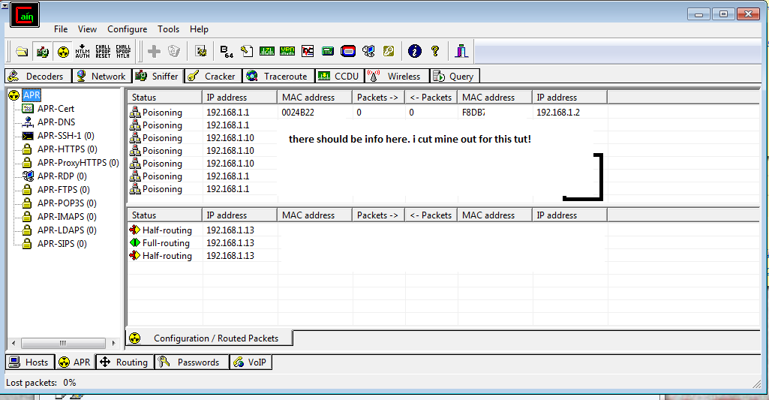This screenshot has width=769, height=400.
Task: Click the yellow question mark Help icon
Action: tap(435, 51)
